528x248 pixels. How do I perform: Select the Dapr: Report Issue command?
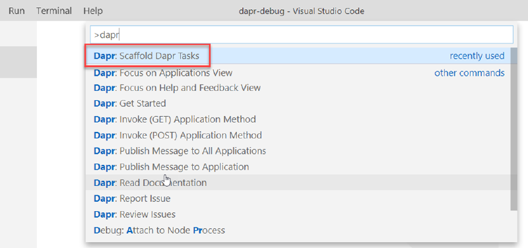(x=298, y=199)
